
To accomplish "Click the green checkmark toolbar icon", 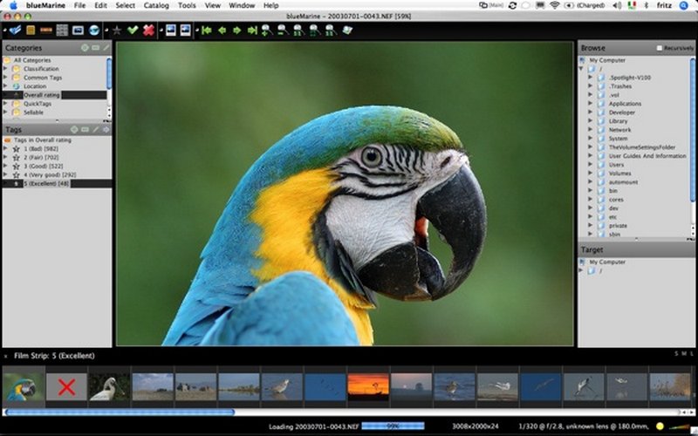I will click(x=133, y=30).
